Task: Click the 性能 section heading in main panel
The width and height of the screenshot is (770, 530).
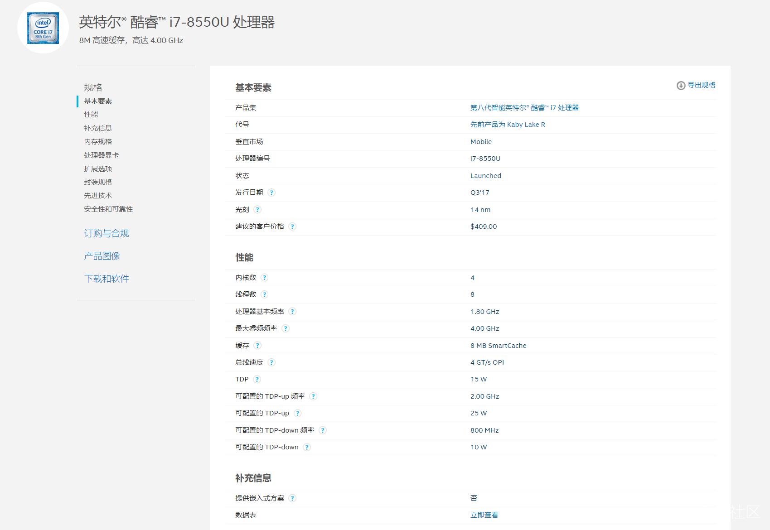Action: point(244,258)
